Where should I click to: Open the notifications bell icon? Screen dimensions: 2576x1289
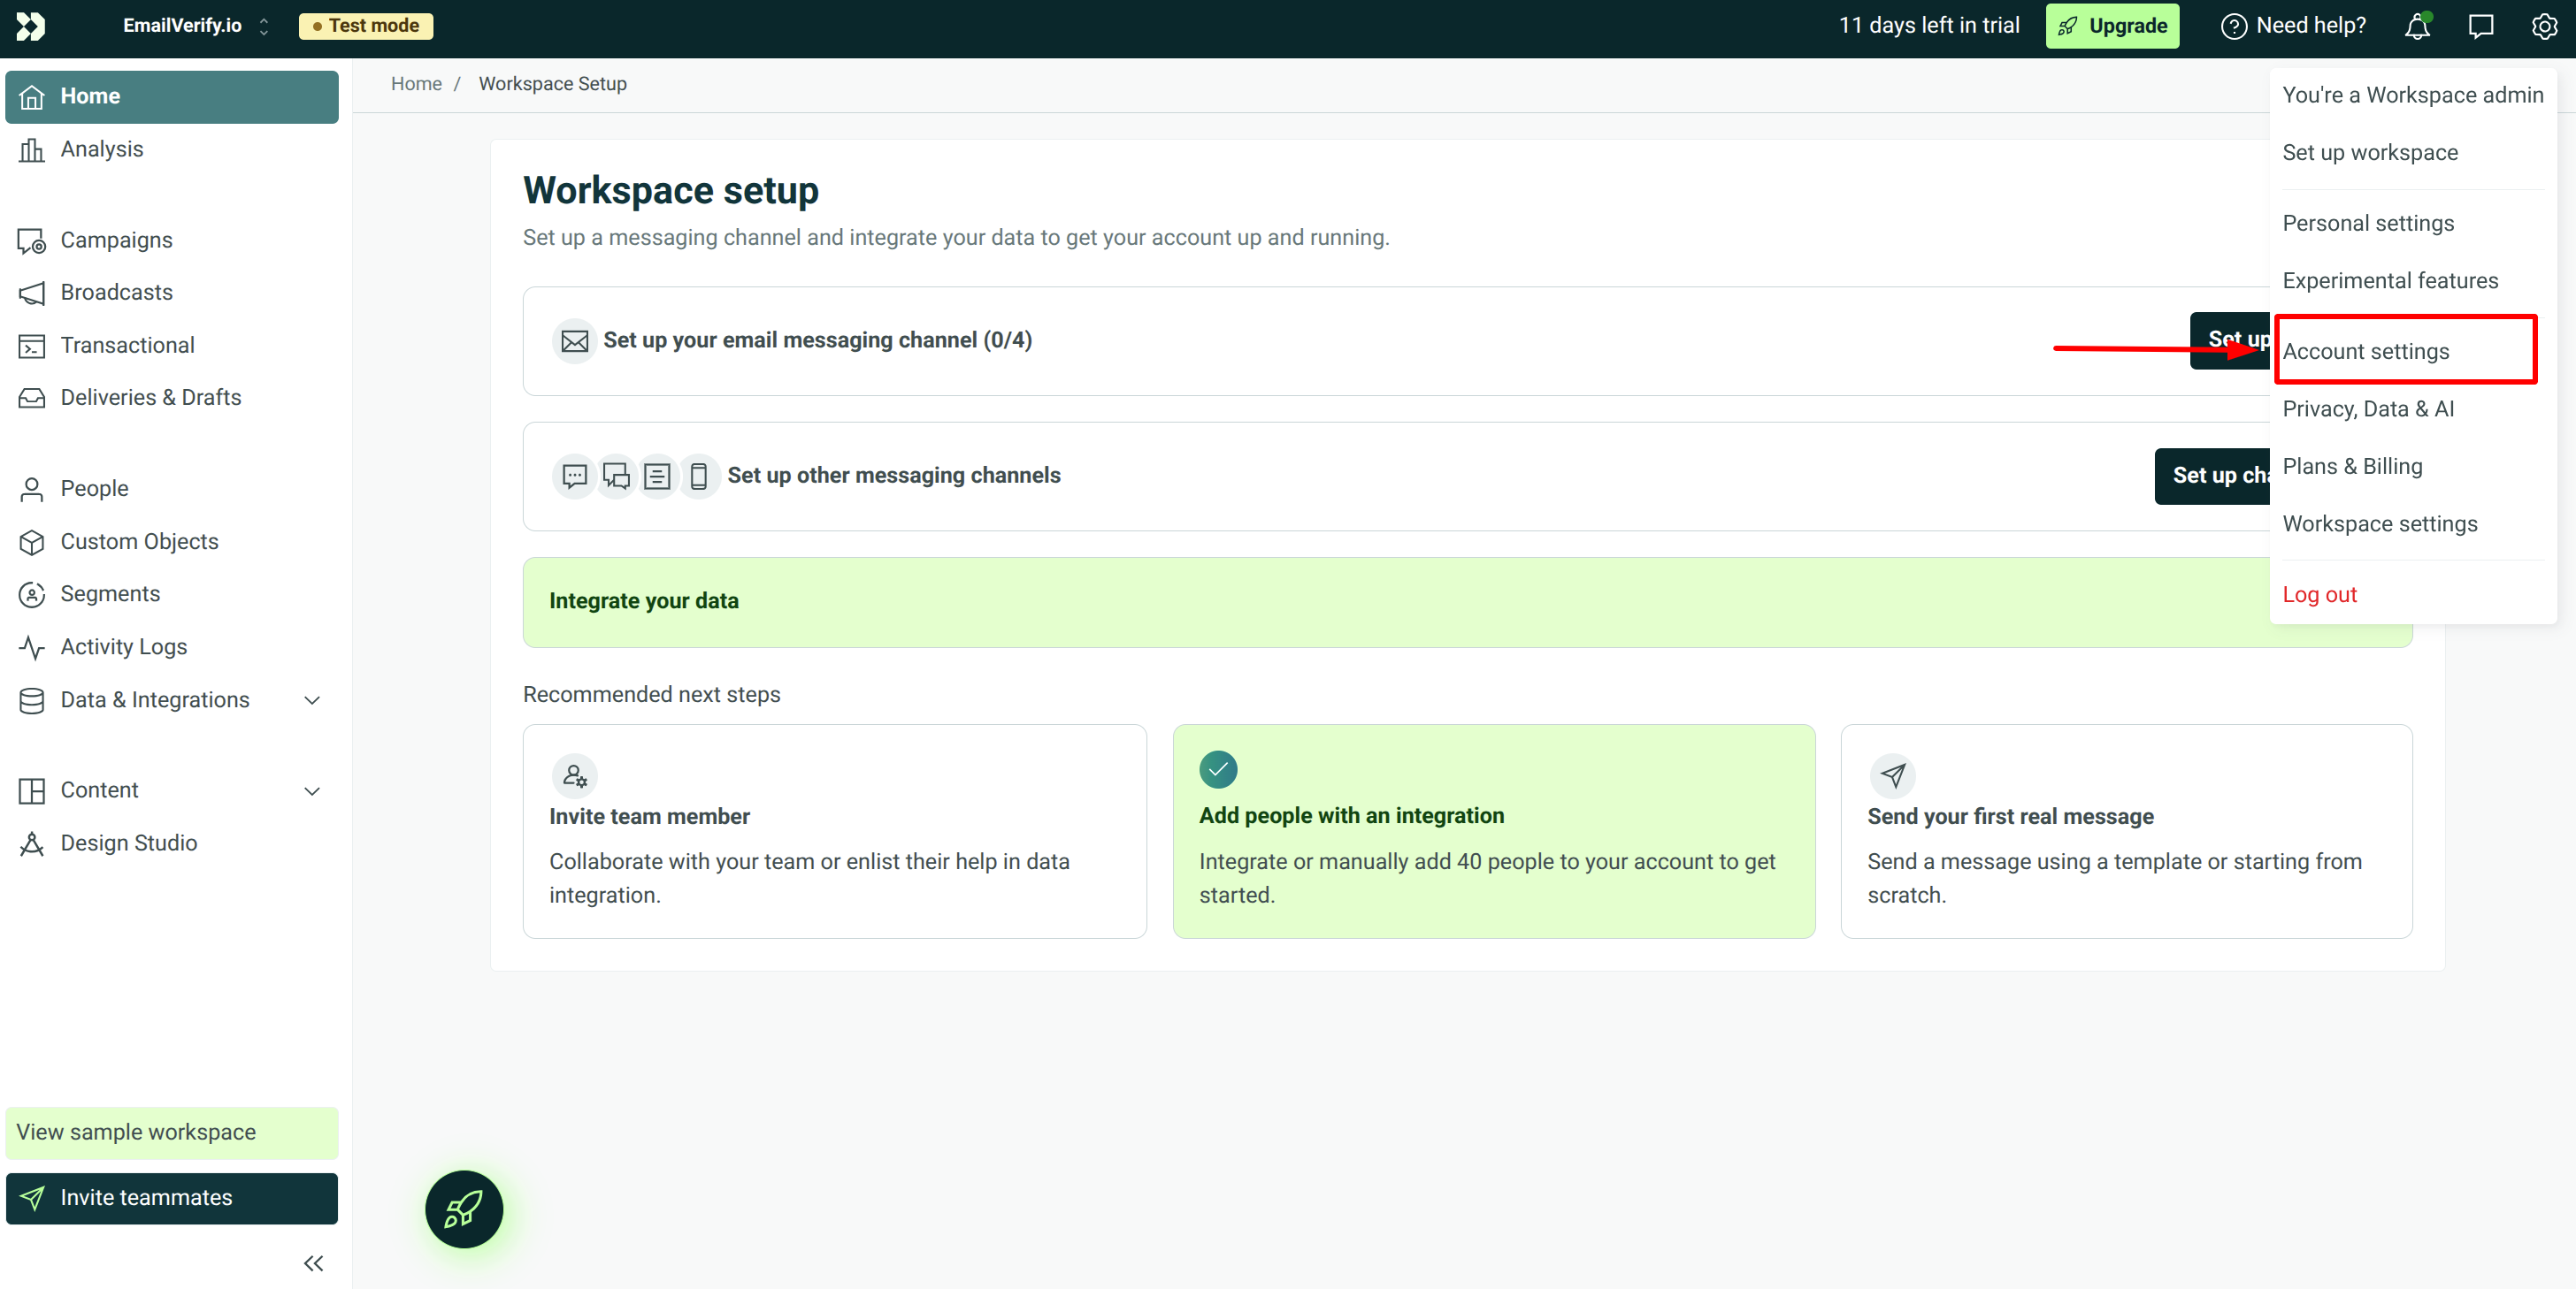[x=2417, y=26]
